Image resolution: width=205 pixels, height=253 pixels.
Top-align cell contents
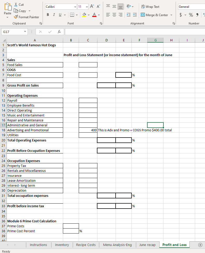coord(108,7)
